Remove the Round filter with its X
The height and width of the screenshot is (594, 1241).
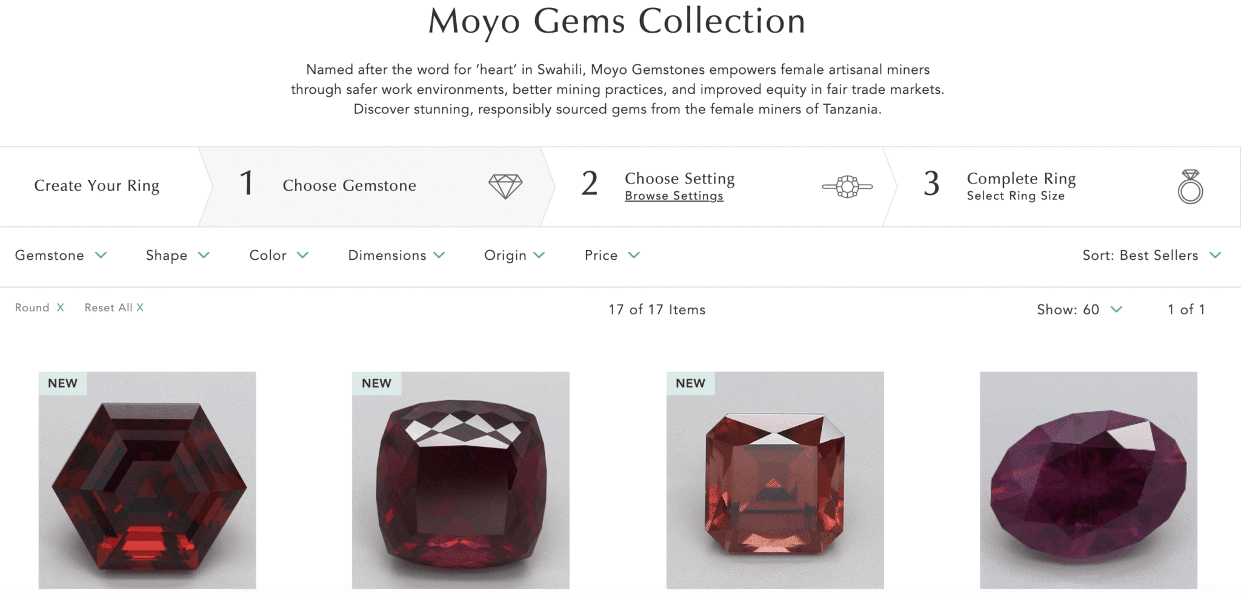tap(61, 308)
